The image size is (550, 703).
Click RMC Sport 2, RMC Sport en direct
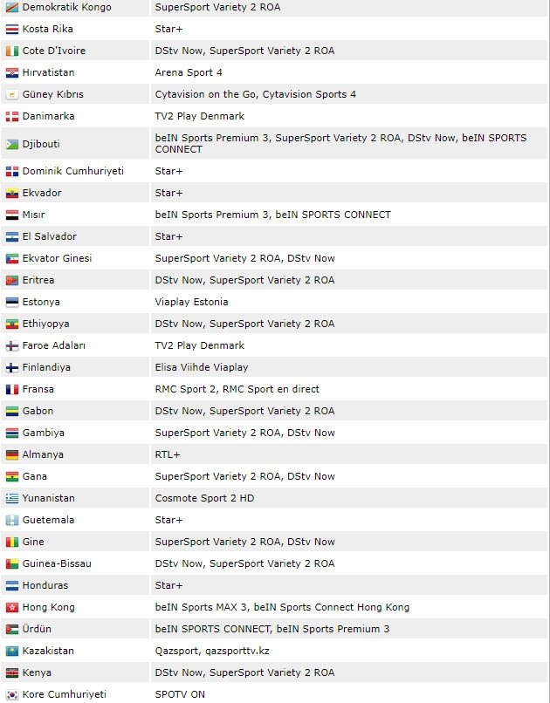(237, 389)
